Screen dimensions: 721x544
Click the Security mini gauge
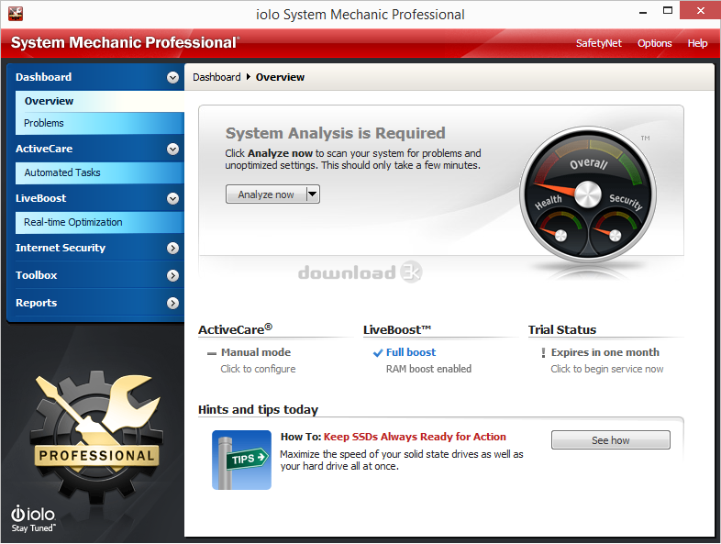615,234
